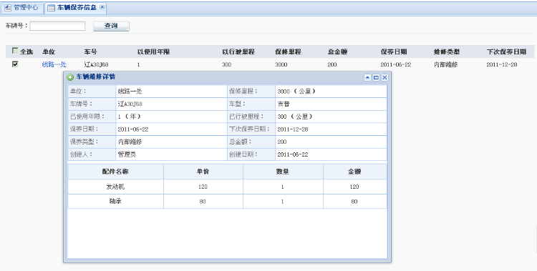The height and width of the screenshot is (271, 537).
Task: Click the 车辆保养信息 tab table icon
Action: [51, 8]
